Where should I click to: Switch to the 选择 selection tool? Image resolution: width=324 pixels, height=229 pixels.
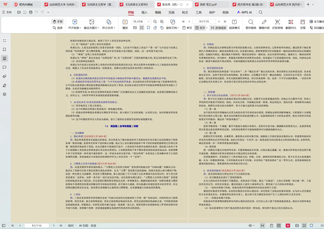click(x=58, y=28)
